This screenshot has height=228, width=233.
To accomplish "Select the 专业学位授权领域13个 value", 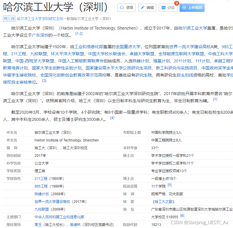I will 169,171.
